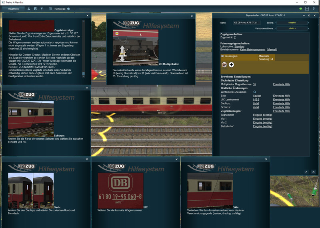Add passenger load with plus icon
The width and height of the screenshot is (320, 228).
coord(231,65)
